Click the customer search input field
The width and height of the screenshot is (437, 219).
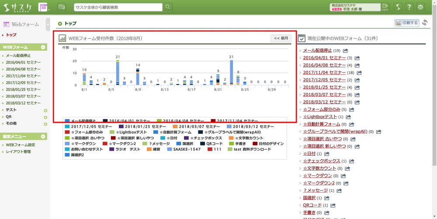pos(118,7)
